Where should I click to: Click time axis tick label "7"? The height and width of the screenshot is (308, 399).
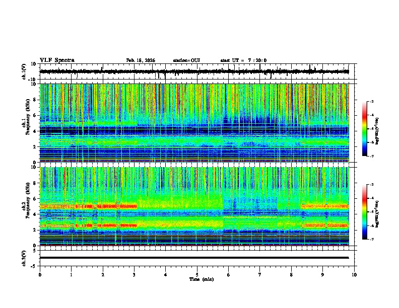(260, 275)
